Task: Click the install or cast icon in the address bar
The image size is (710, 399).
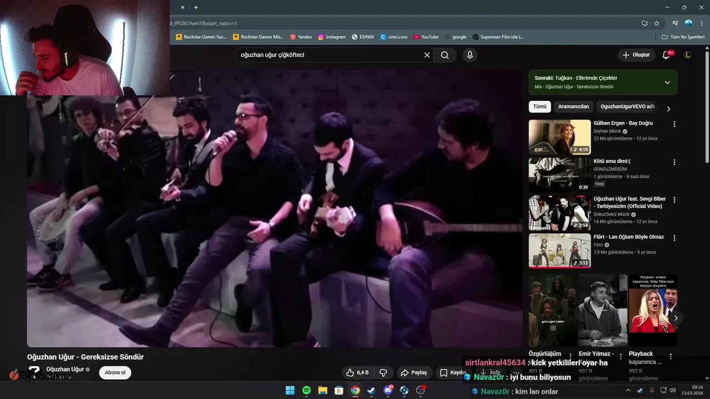Action: [x=645, y=23]
